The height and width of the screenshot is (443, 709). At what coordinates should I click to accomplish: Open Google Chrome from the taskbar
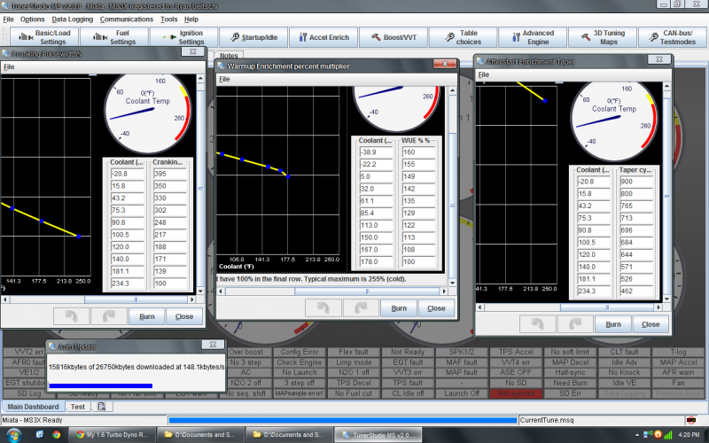(x=56, y=434)
